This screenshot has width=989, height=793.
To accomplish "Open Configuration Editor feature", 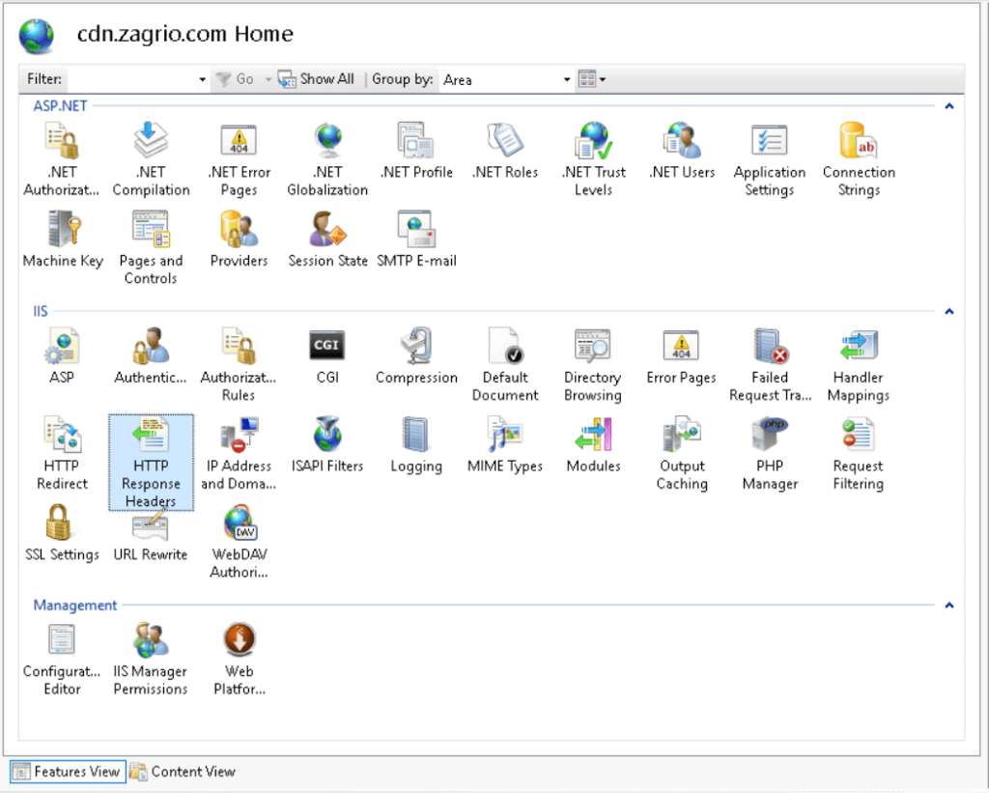I will tap(62, 660).
